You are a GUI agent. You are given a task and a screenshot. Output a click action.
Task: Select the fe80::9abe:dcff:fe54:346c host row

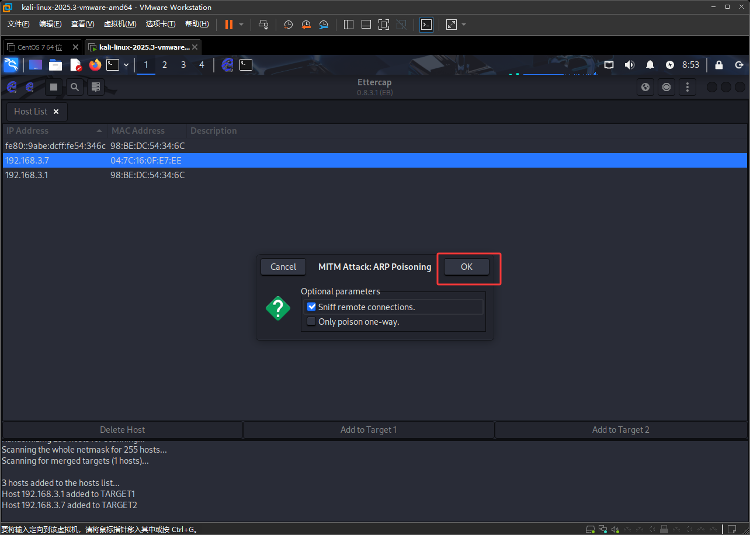(x=375, y=145)
